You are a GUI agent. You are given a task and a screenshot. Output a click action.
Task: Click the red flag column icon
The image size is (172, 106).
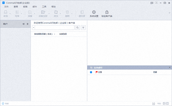(x=97, y=72)
